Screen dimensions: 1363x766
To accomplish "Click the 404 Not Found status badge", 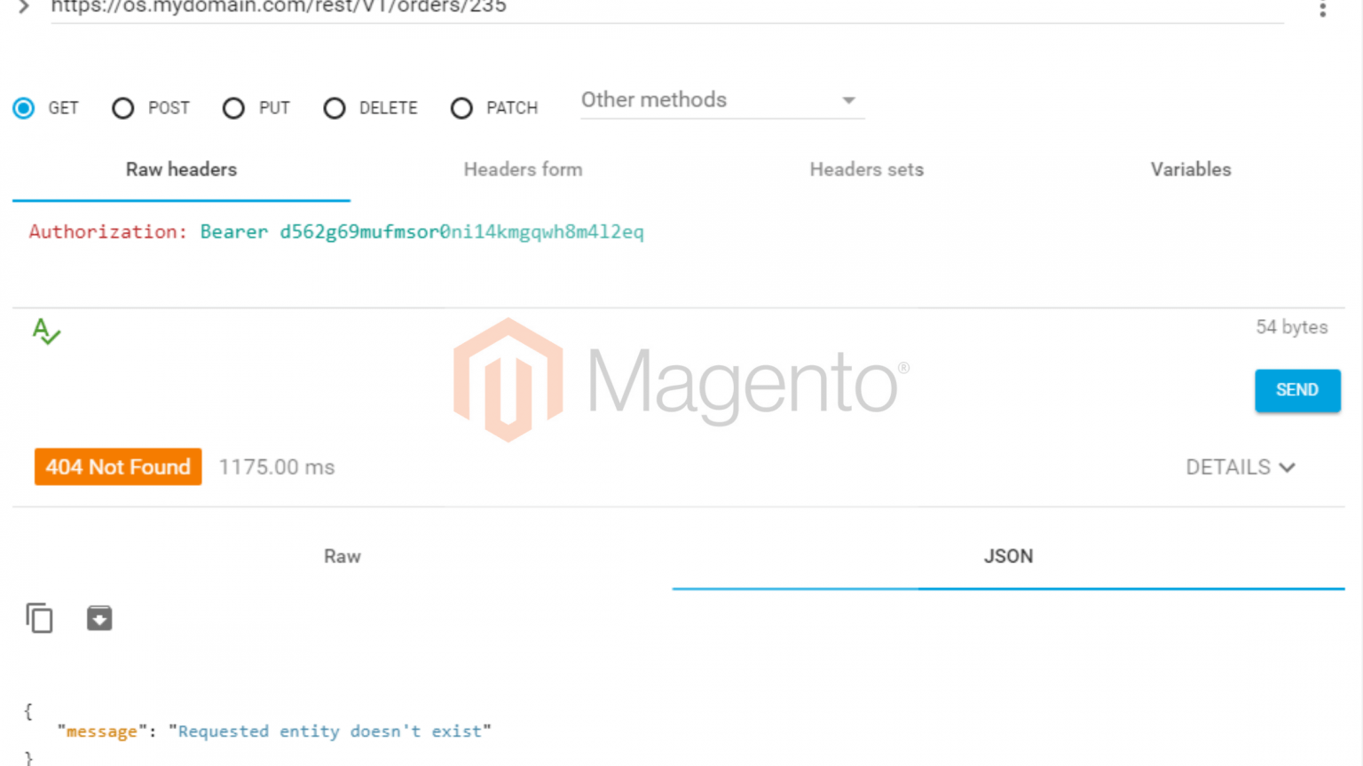I will pyautogui.click(x=118, y=466).
